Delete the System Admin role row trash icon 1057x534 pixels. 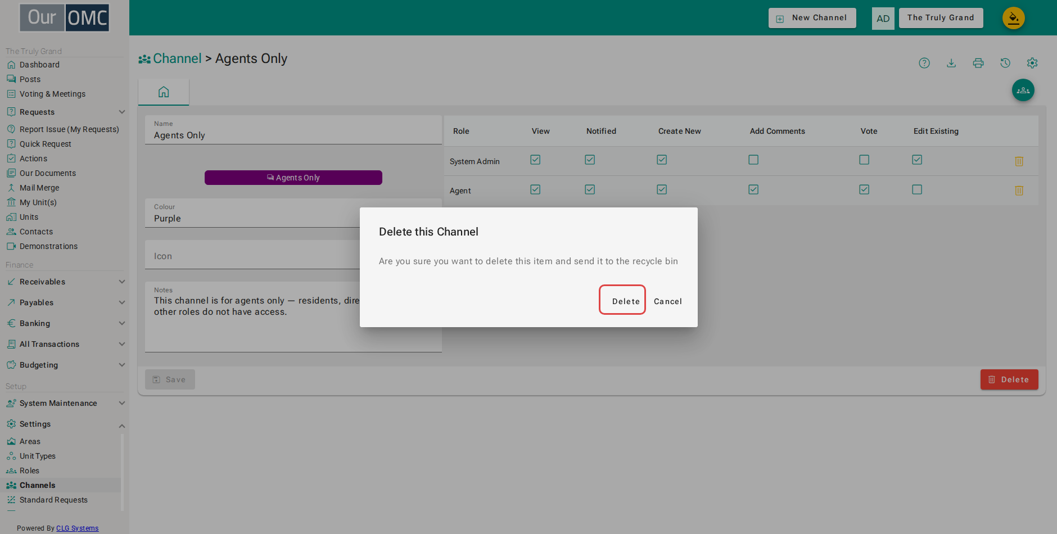(x=1019, y=161)
